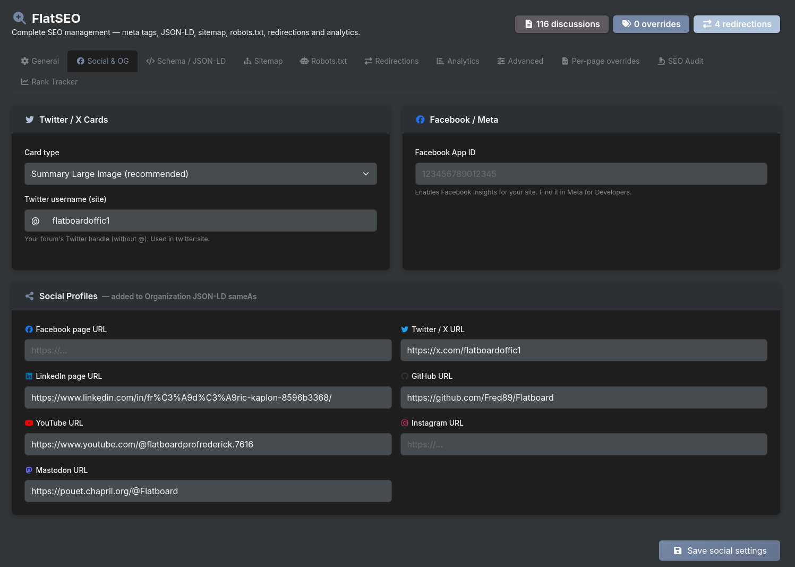Switch to the Schema / JSON-LD tab
The image size is (795, 567).
pyautogui.click(x=186, y=61)
